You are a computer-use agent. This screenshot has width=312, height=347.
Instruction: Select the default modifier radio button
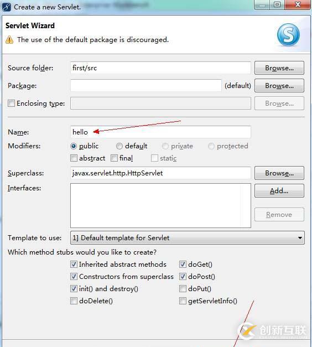[119, 146]
